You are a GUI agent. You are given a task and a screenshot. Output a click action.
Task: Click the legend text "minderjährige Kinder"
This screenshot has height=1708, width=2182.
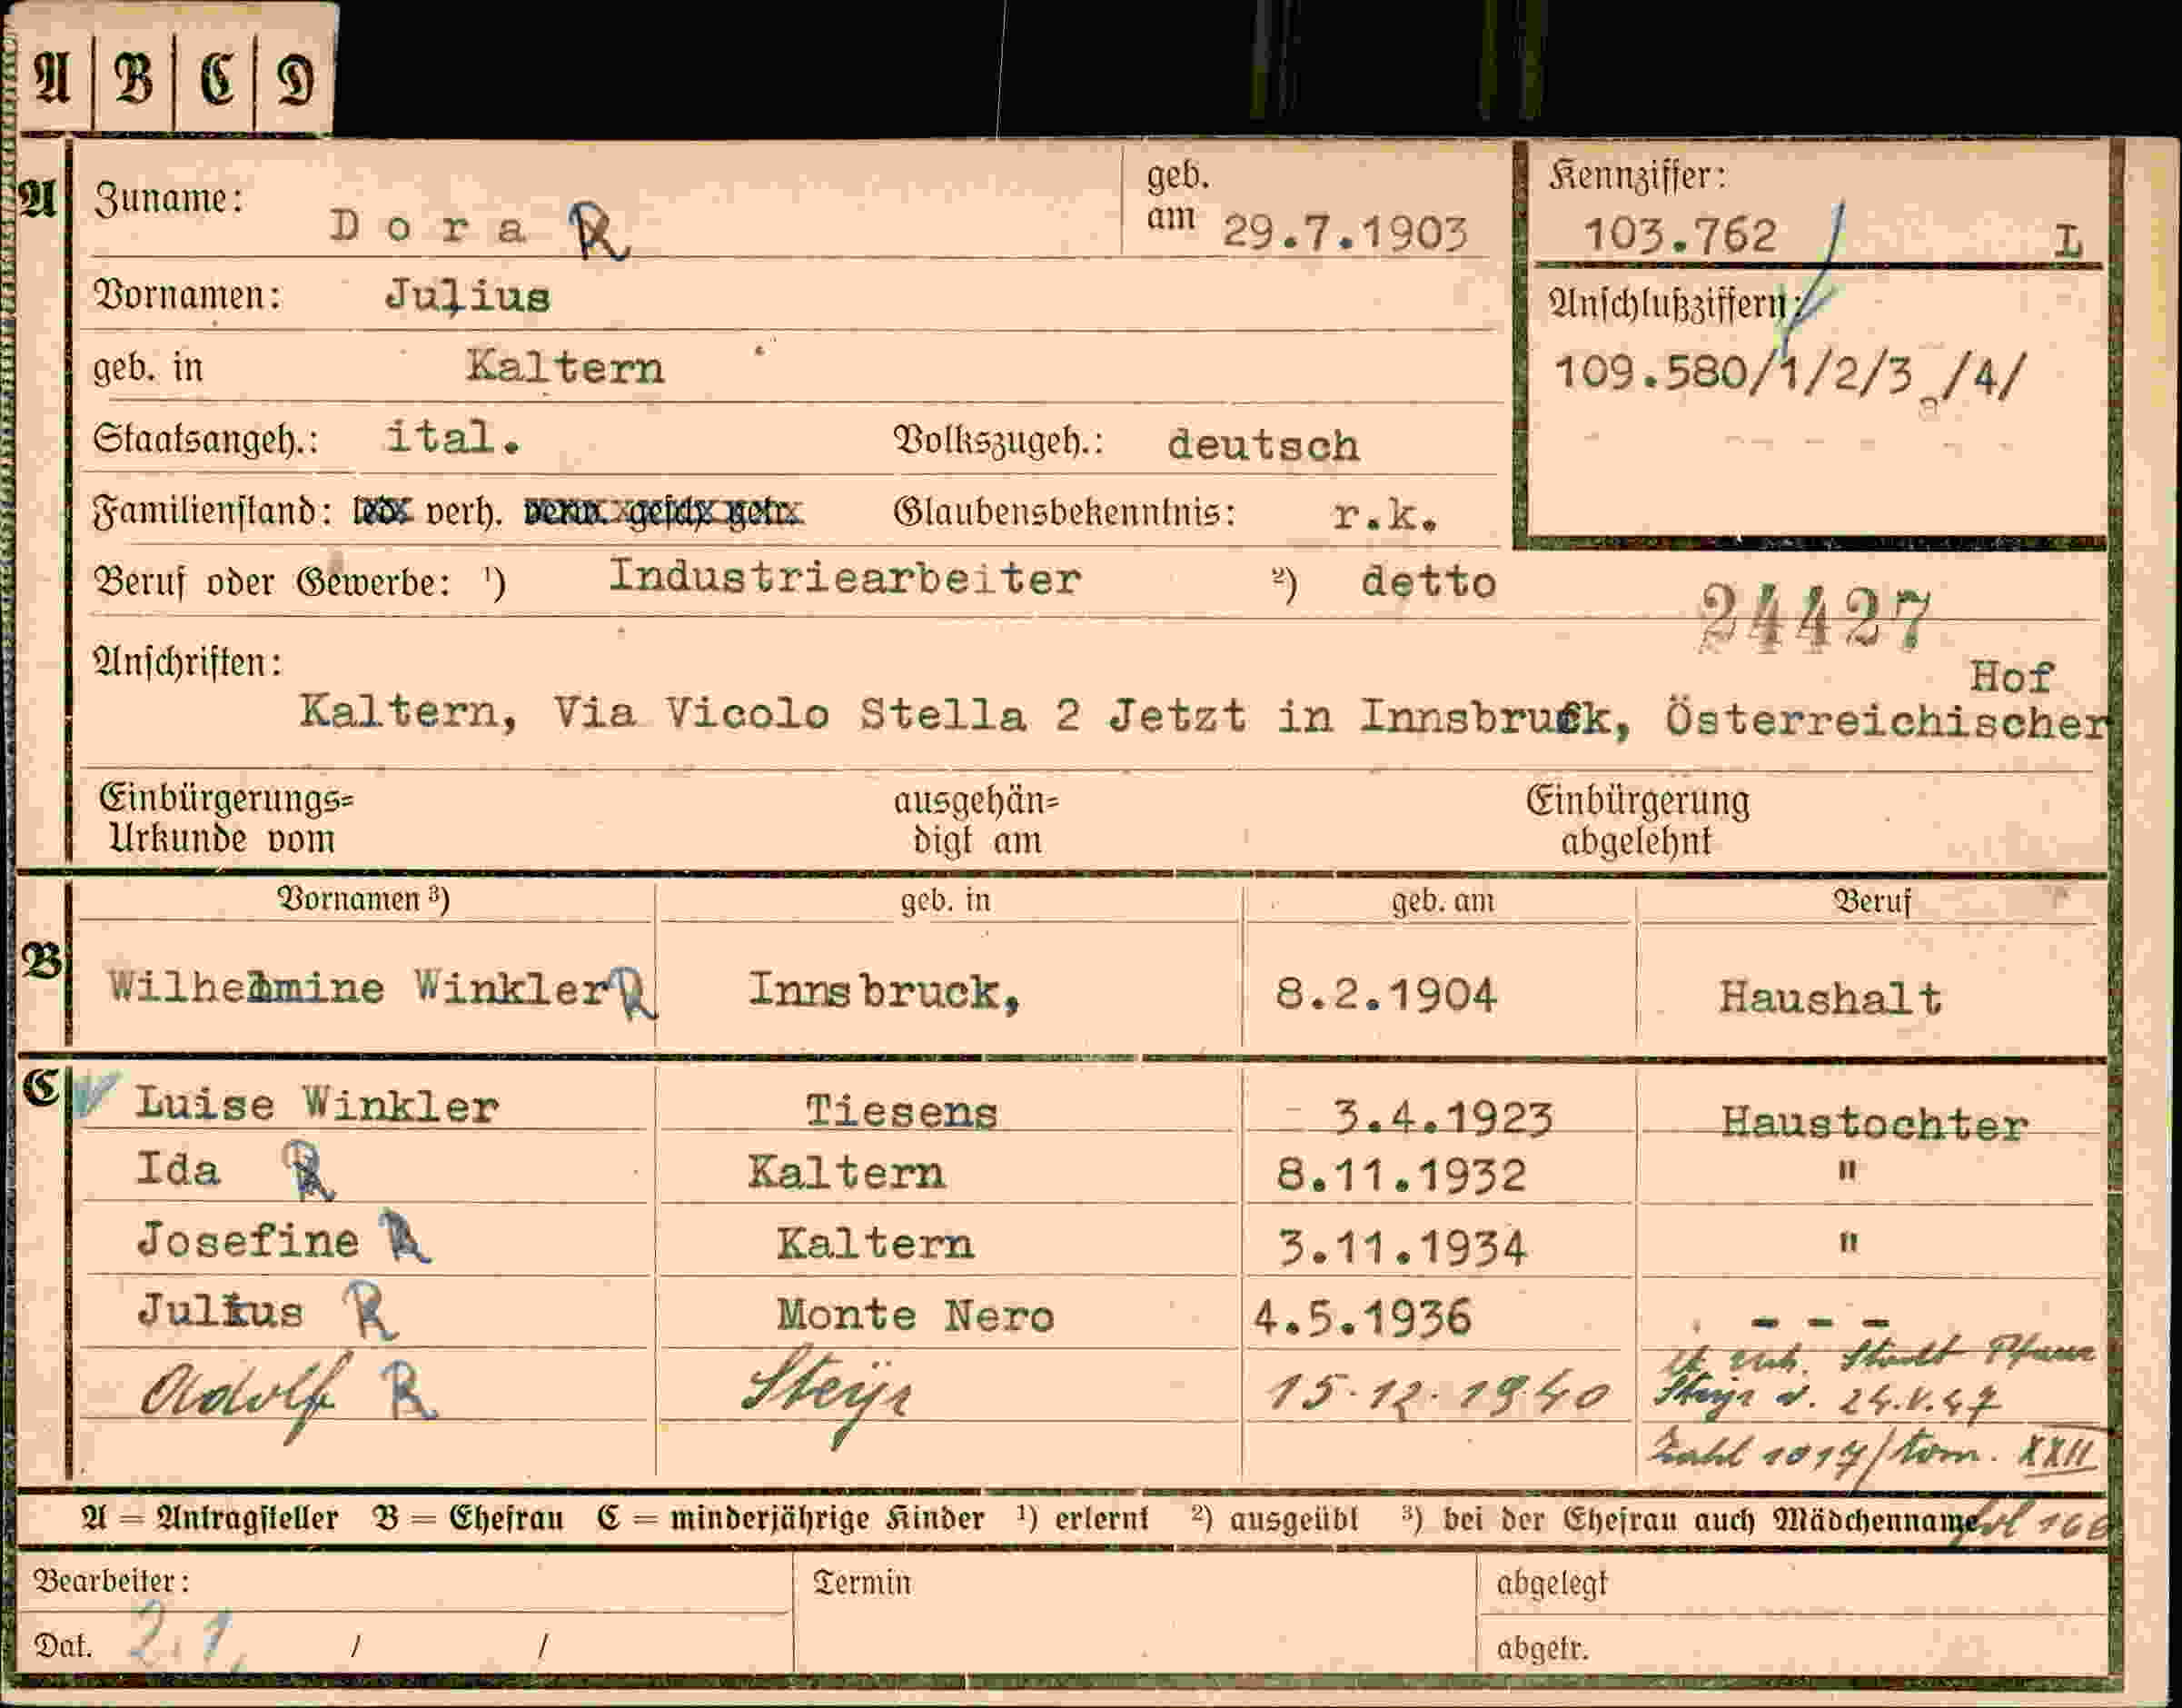pos(827,1519)
